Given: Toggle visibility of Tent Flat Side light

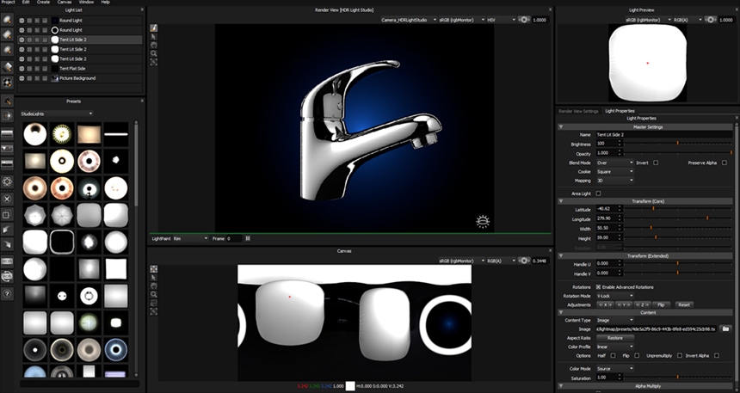Looking at the screenshot, I should tap(22, 69).
